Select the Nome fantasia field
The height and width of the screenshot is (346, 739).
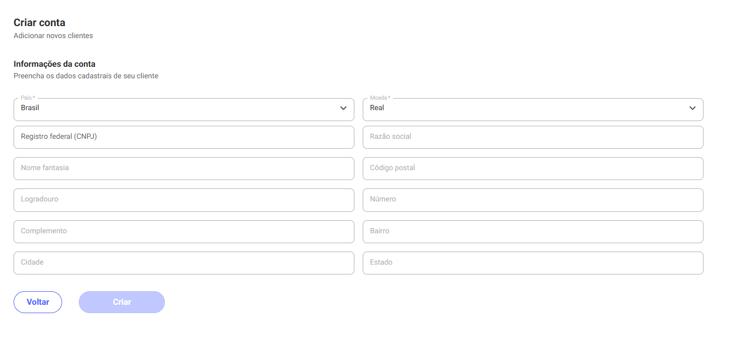tap(184, 169)
